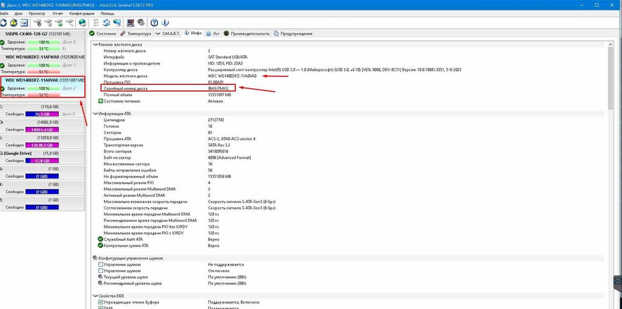Click the disk test icon with green arrow
Image resolution: width=622 pixels, height=309 pixels.
[58, 22]
